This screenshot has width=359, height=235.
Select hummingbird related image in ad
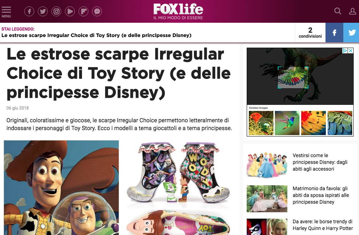pos(287,123)
